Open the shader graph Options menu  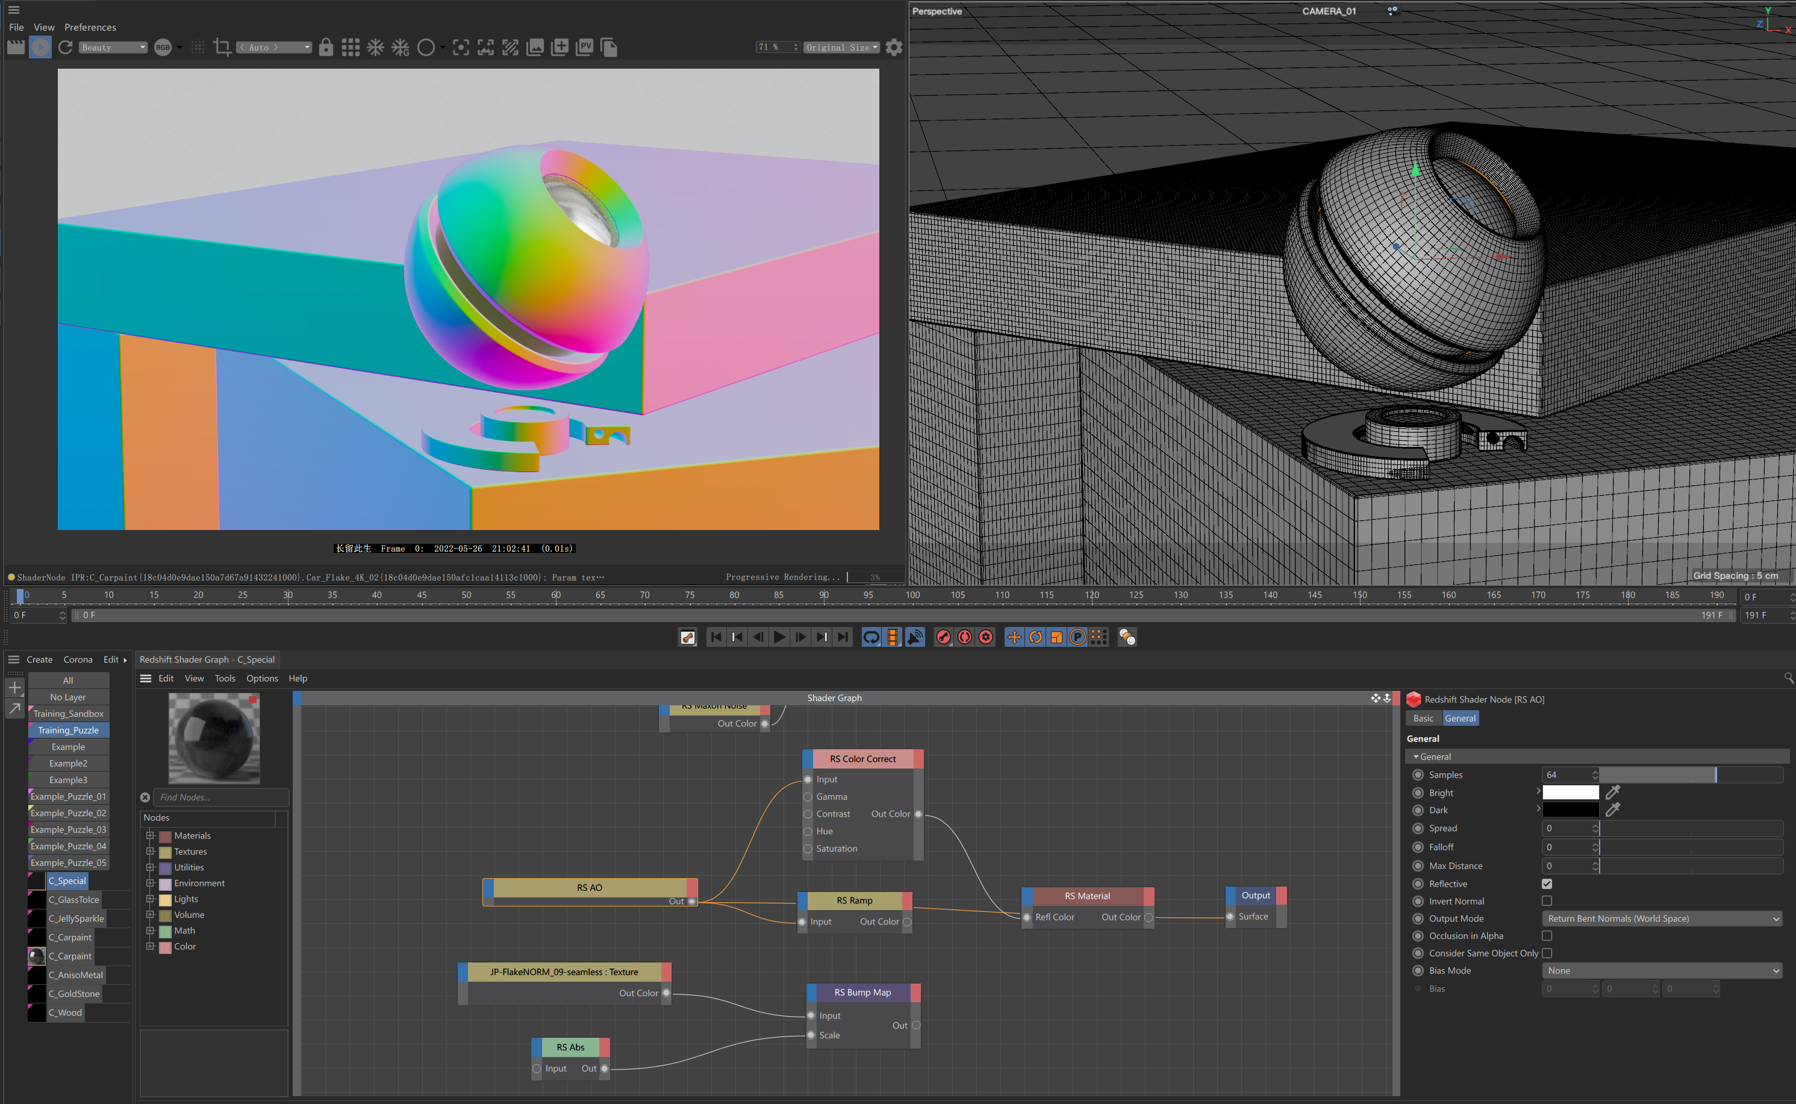(x=262, y=678)
